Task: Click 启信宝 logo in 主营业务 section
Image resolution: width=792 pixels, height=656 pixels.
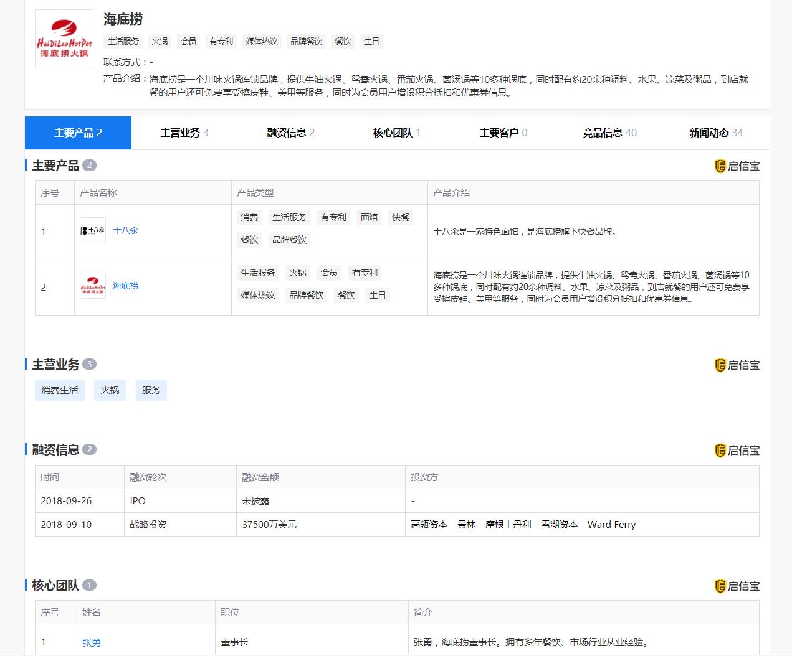Action: (737, 365)
